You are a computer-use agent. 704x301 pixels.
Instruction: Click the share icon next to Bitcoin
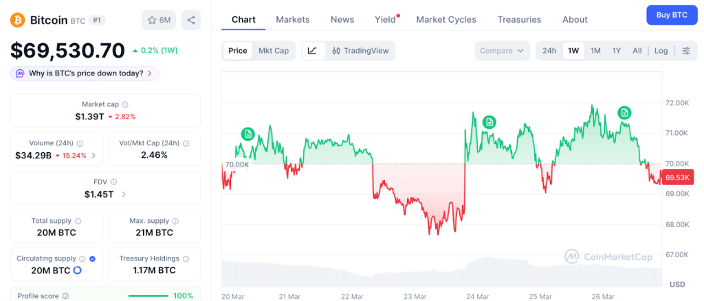click(190, 20)
